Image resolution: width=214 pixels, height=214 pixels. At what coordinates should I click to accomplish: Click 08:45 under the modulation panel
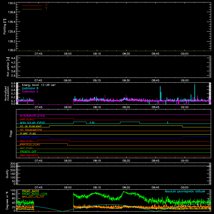[x=155, y=107]
